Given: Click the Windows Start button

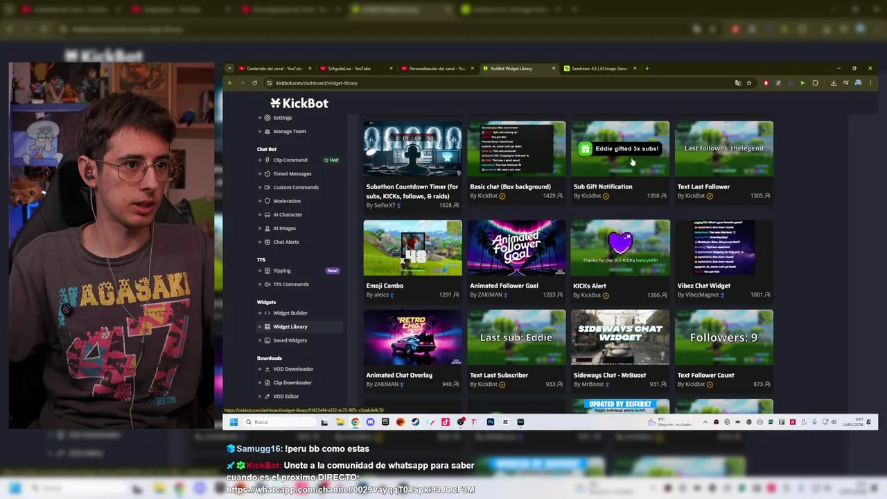Looking at the screenshot, I should [x=234, y=422].
